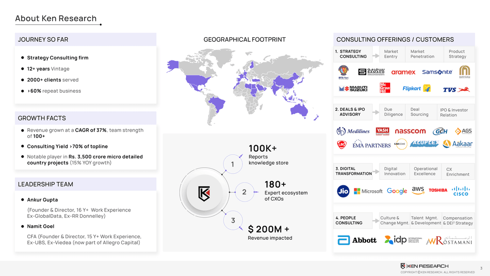Select the Flipkart logo
Screen dimensions: 490x276
(x=416, y=89)
